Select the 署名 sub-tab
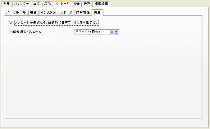This screenshot has height=129, width=210. (34, 13)
